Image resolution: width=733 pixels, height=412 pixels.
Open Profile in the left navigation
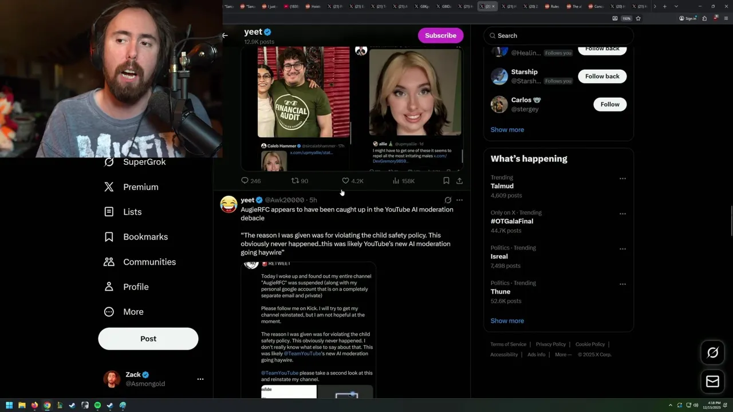(x=126, y=287)
